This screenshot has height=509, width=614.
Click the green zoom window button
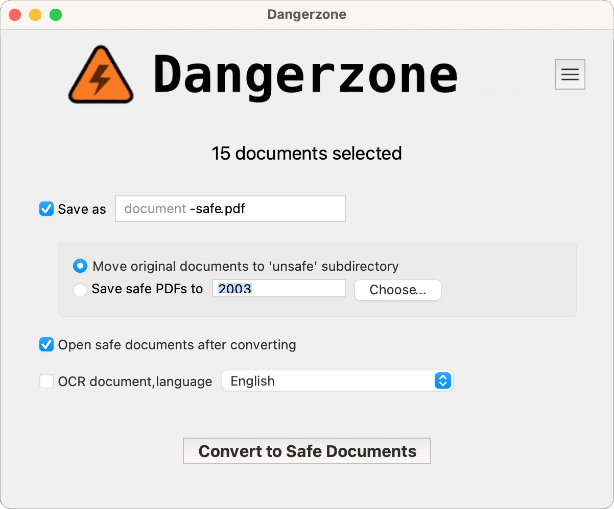56,15
